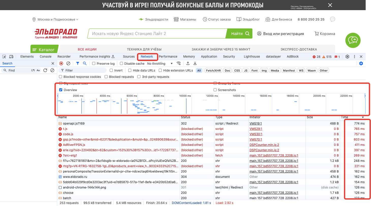371x206 pixels.
Task: Open network conditions wifi icon
Action: pos(179,63)
